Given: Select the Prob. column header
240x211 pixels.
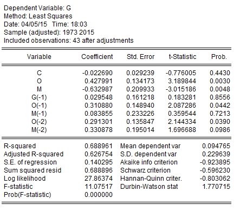Looking at the screenshot, I should coord(219,57).
